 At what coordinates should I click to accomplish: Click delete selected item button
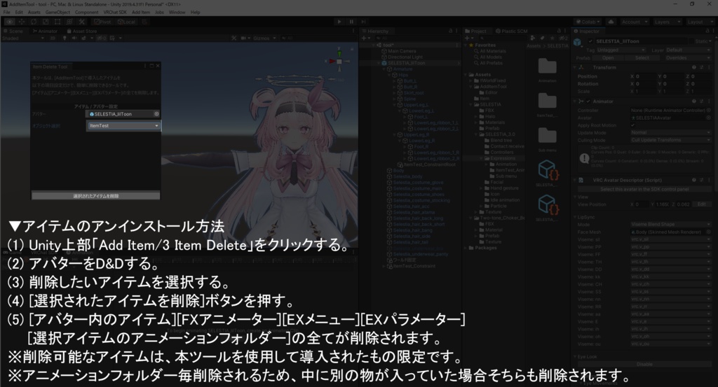pos(95,196)
